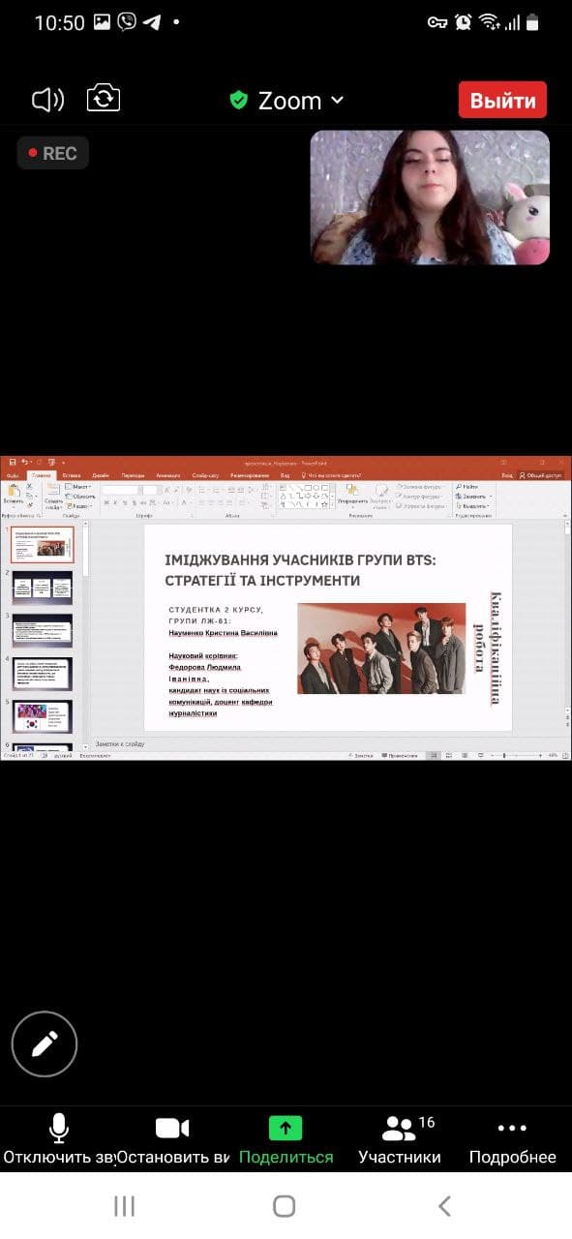Viewport: 572px width, 1239px height.
Task: Click the Упорядочить arrange button
Action: pyautogui.click(x=352, y=495)
